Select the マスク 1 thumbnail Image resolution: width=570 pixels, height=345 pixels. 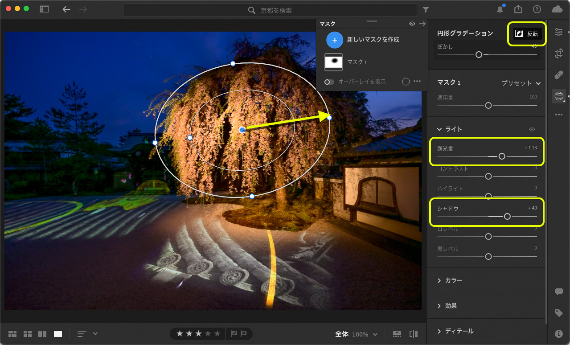click(334, 62)
